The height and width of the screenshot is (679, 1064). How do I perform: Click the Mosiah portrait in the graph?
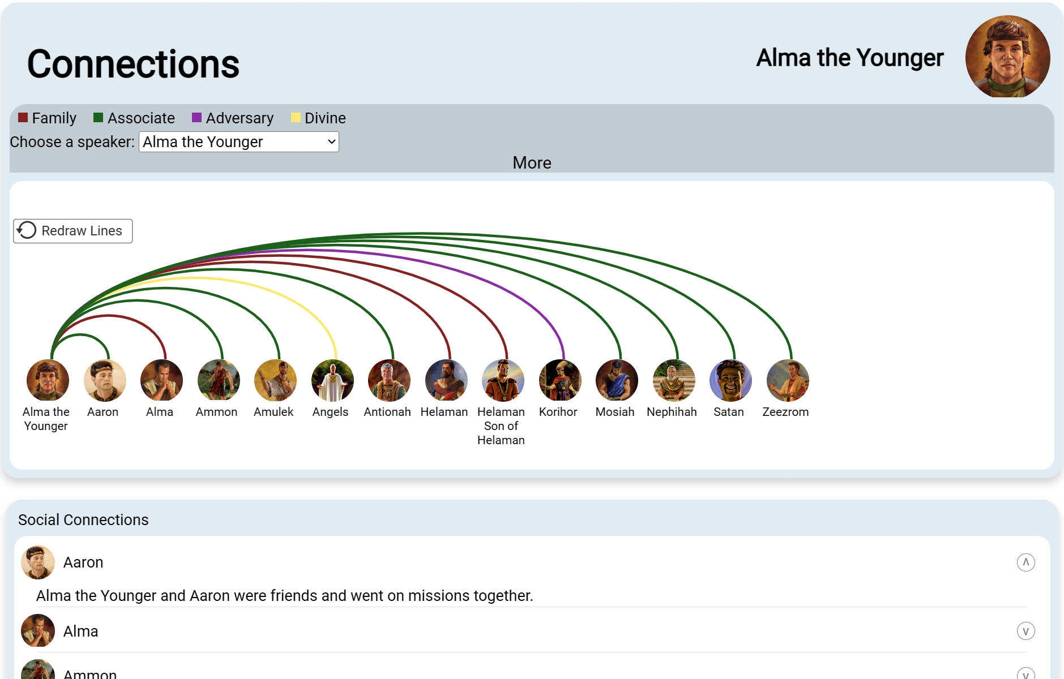coord(617,380)
